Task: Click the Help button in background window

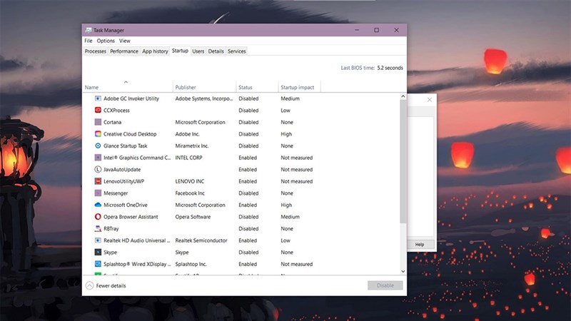Action: pos(420,244)
